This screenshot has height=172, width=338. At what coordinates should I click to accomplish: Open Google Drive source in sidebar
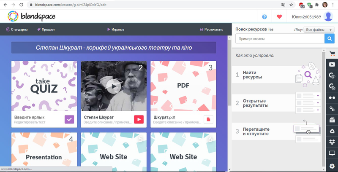332,131
